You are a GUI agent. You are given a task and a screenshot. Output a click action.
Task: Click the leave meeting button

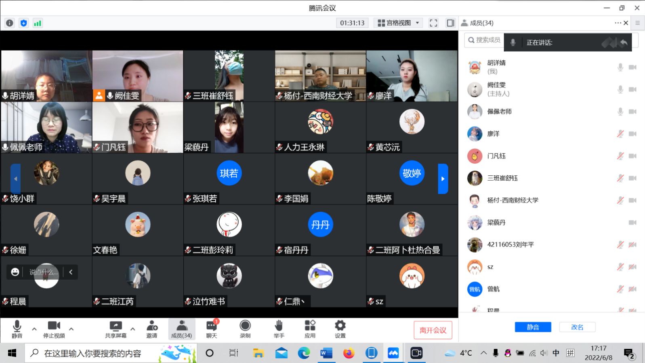433,330
